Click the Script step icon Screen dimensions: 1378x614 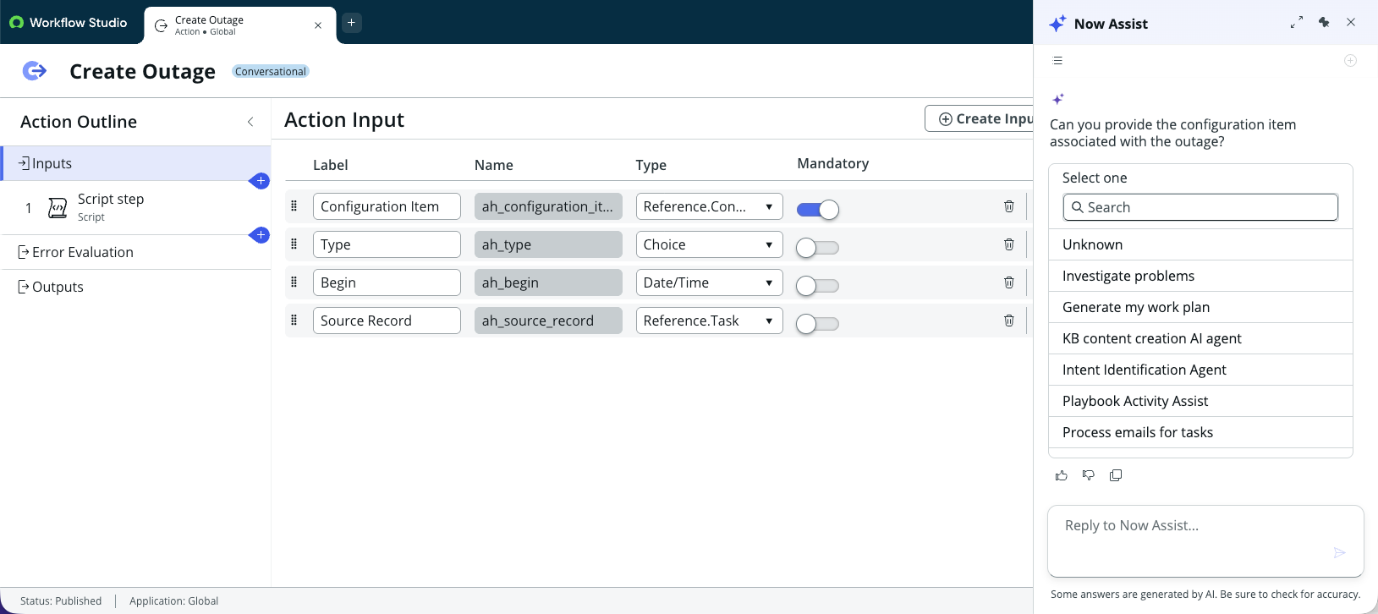(58, 208)
